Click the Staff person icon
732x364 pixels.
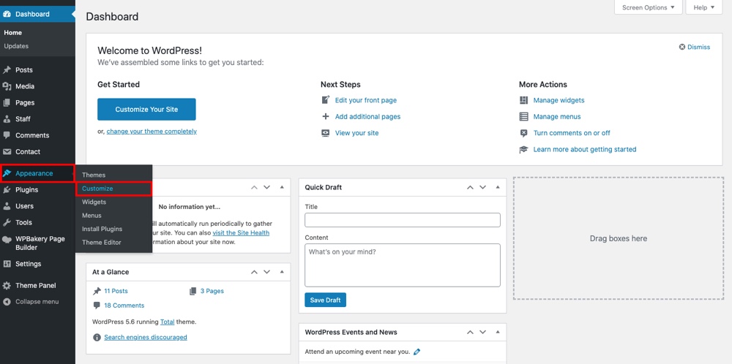[x=7, y=119]
